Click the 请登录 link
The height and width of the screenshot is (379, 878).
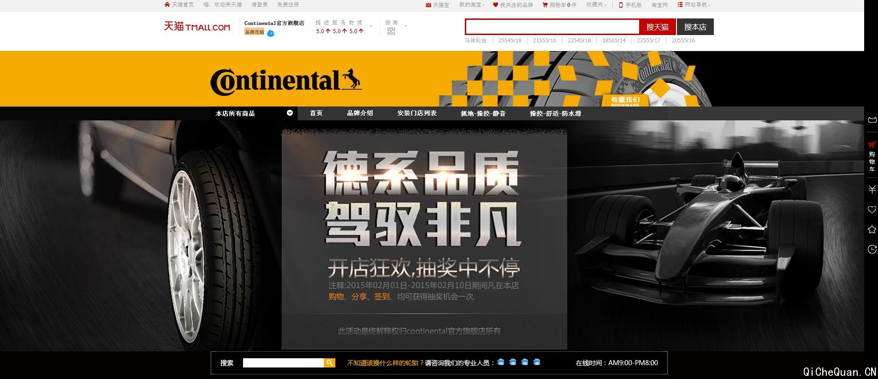click(x=260, y=5)
